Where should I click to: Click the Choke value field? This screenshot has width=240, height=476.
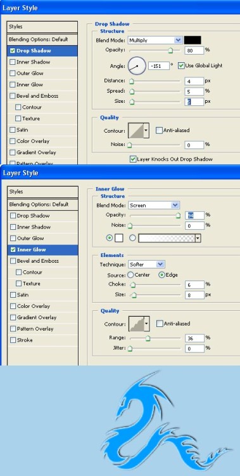tap(194, 284)
